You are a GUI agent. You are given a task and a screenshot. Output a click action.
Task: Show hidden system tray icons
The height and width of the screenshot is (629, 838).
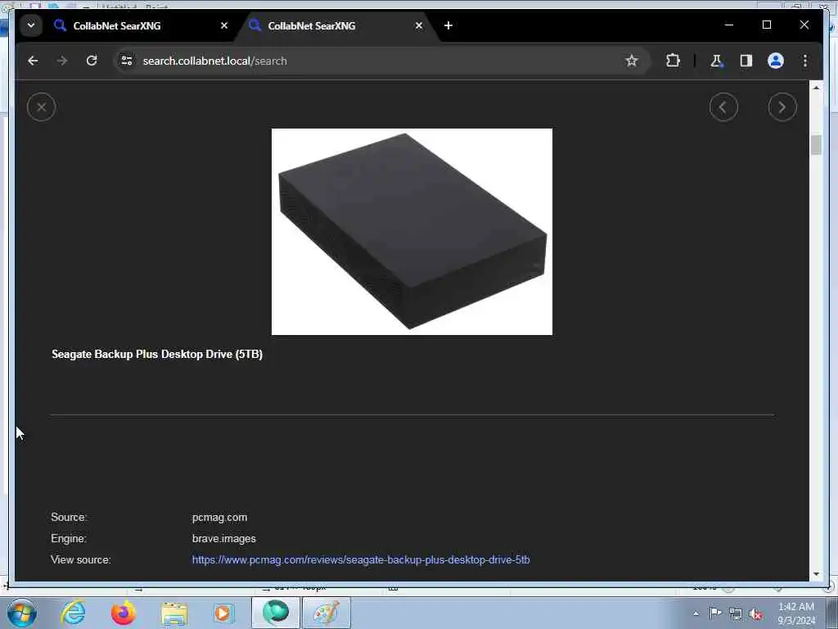pos(696,613)
